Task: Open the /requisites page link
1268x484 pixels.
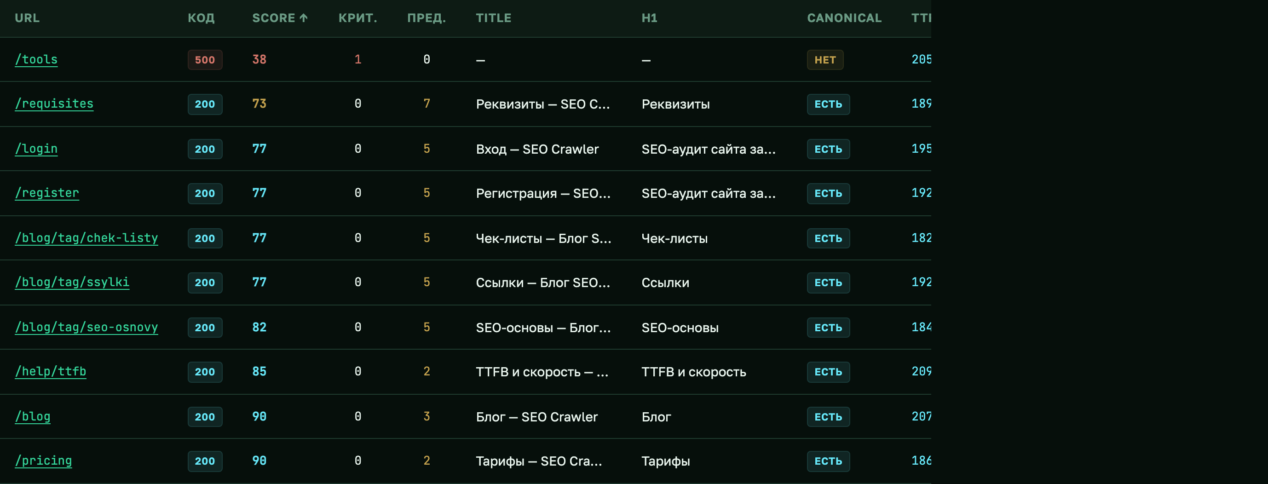Action: (54, 104)
